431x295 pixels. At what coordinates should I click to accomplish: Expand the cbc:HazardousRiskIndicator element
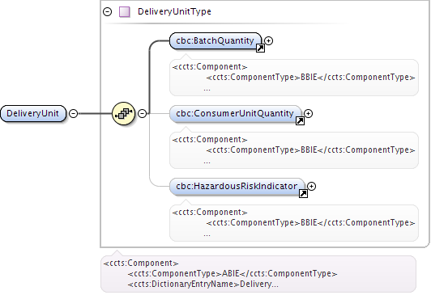pos(311,186)
